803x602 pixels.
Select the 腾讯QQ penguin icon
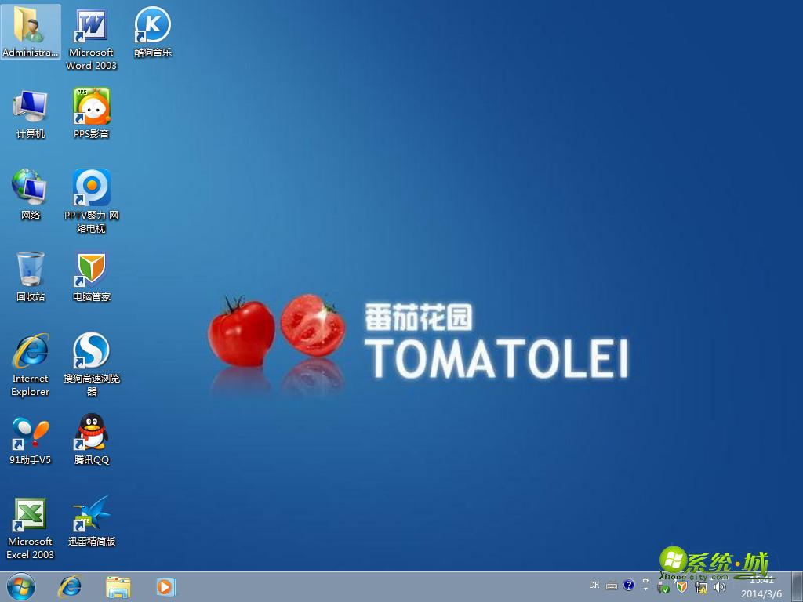92,433
